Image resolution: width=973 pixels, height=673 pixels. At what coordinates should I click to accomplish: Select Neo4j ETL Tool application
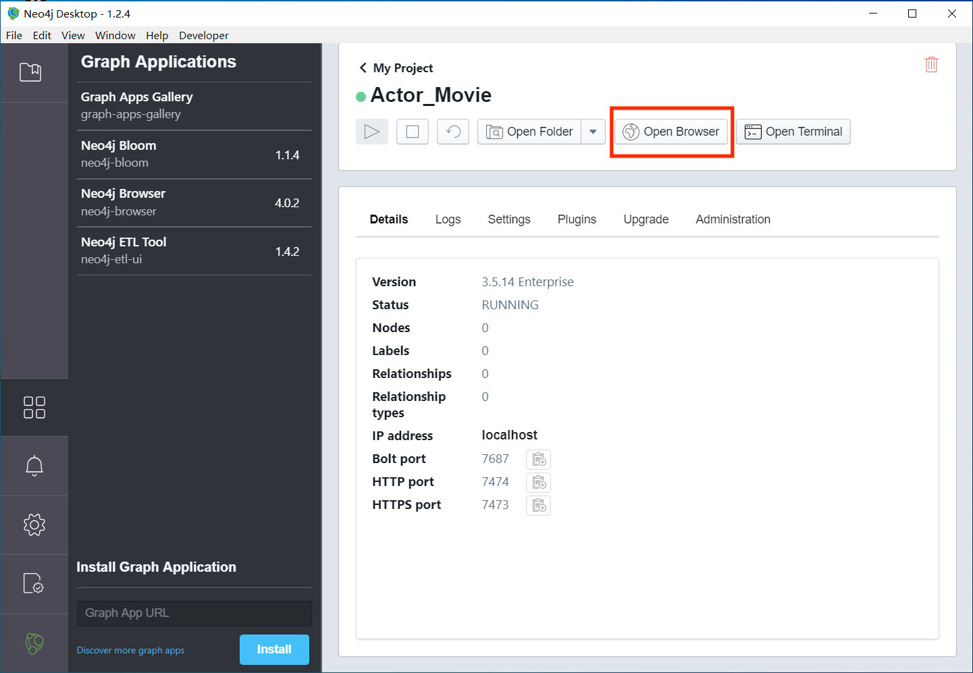194,251
